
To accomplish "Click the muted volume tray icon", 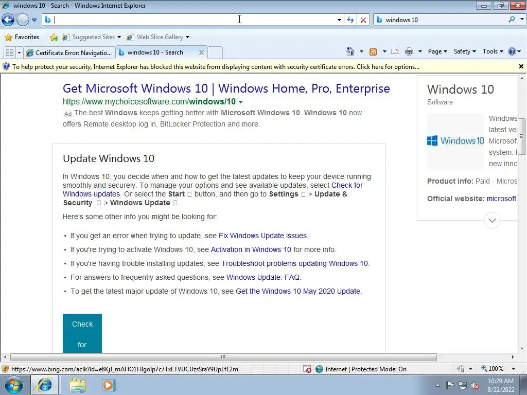I will click(x=475, y=385).
